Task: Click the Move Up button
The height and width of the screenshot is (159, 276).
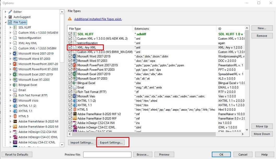Action: (x=262, y=126)
